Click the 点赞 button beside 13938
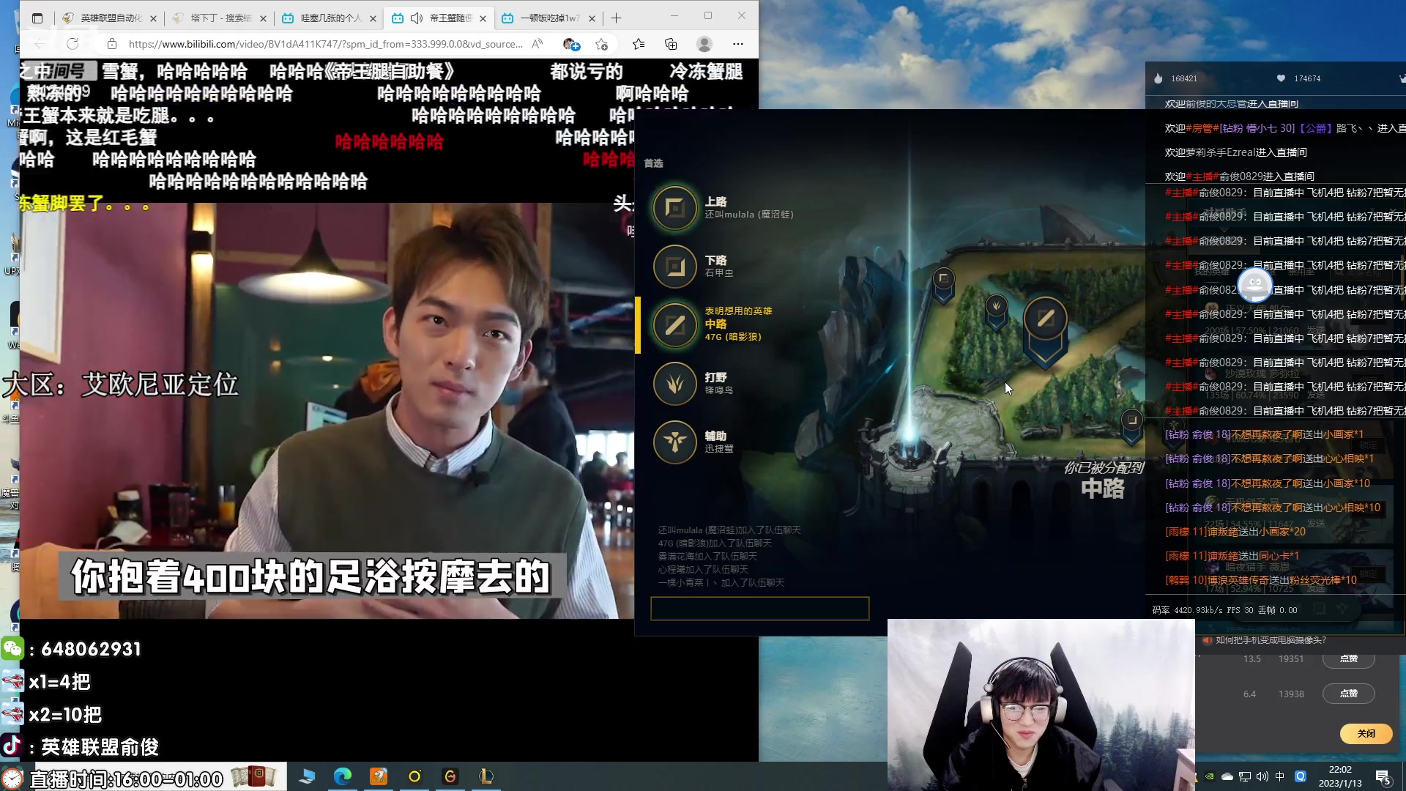The image size is (1406, 791). pyautogui.click(x=1348, y=694)
